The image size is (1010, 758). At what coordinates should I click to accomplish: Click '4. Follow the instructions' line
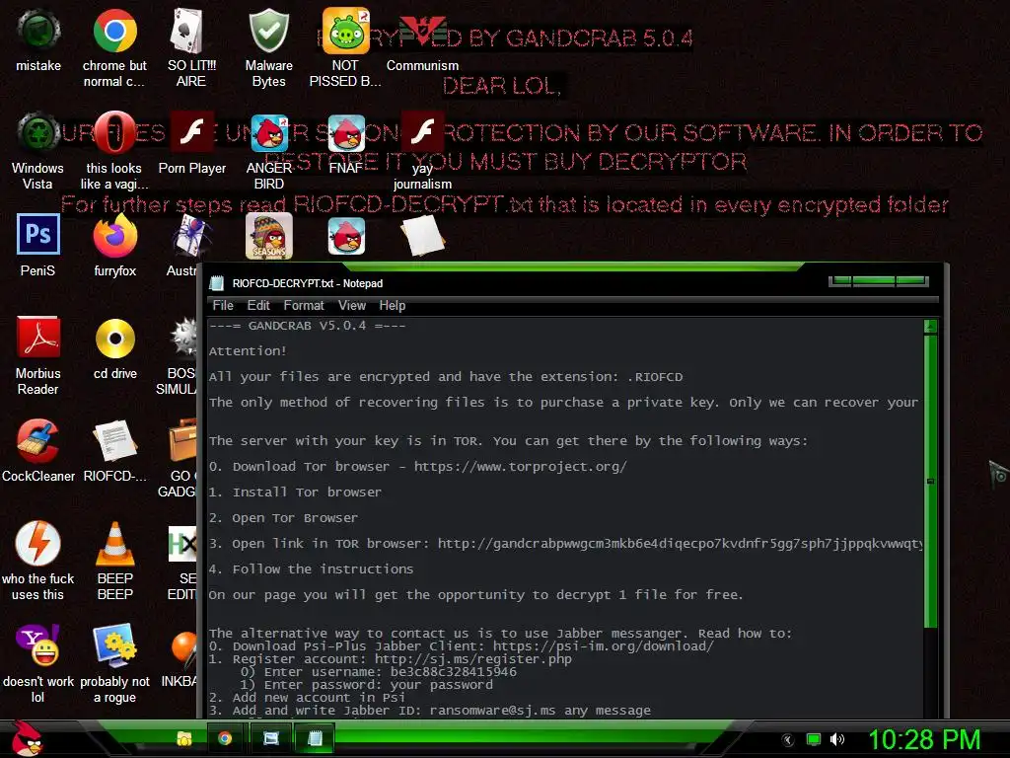(x=311, y=569)
